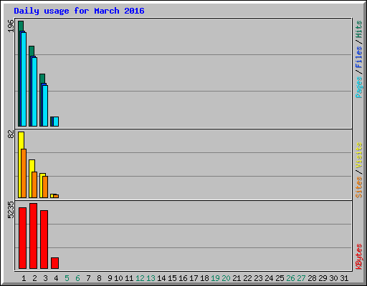Click day 29 on the date axis
Viewport: 367px width, 286px height.
tap(323, 278)
